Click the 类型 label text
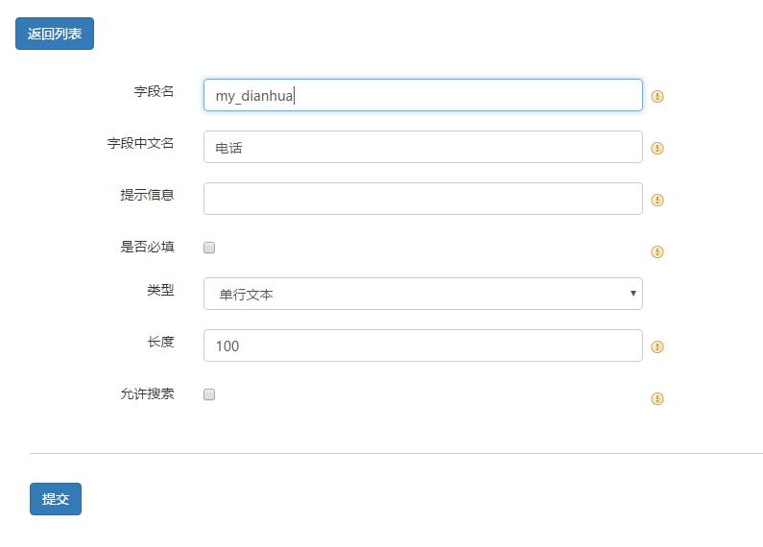763x547 pixels. 160,290
